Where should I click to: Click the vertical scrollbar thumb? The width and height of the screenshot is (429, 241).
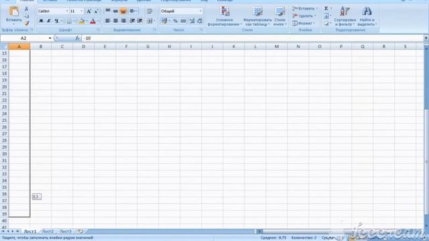426,161
